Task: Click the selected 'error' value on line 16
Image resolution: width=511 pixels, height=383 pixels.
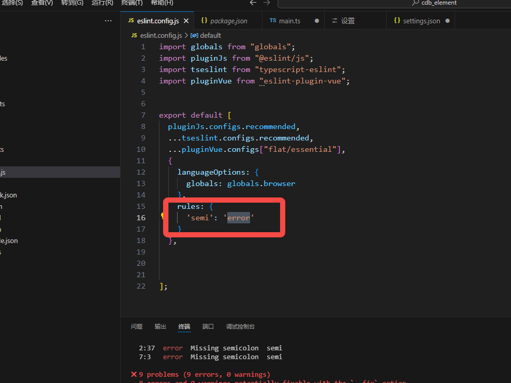Action: click(x=239, y=218)
